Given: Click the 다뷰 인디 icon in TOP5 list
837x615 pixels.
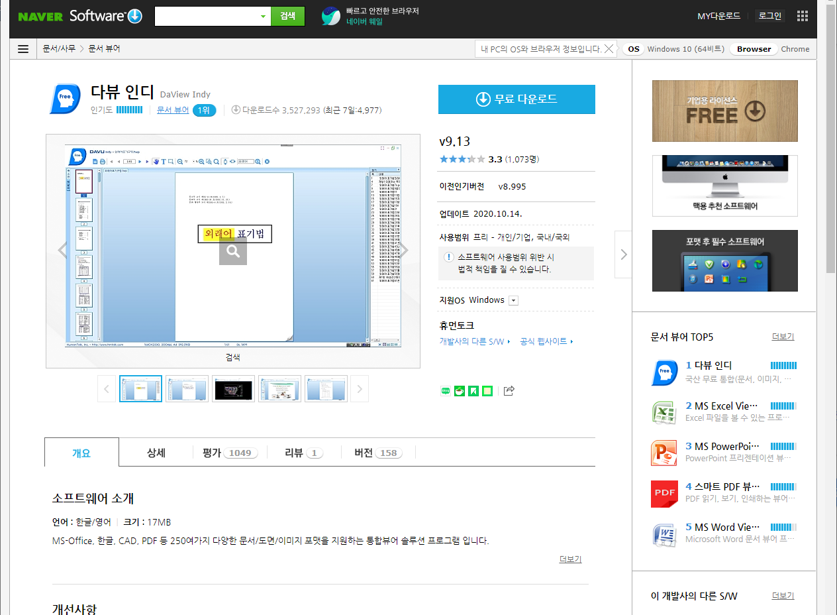Looking at the screenshot, I should (664, 372).
